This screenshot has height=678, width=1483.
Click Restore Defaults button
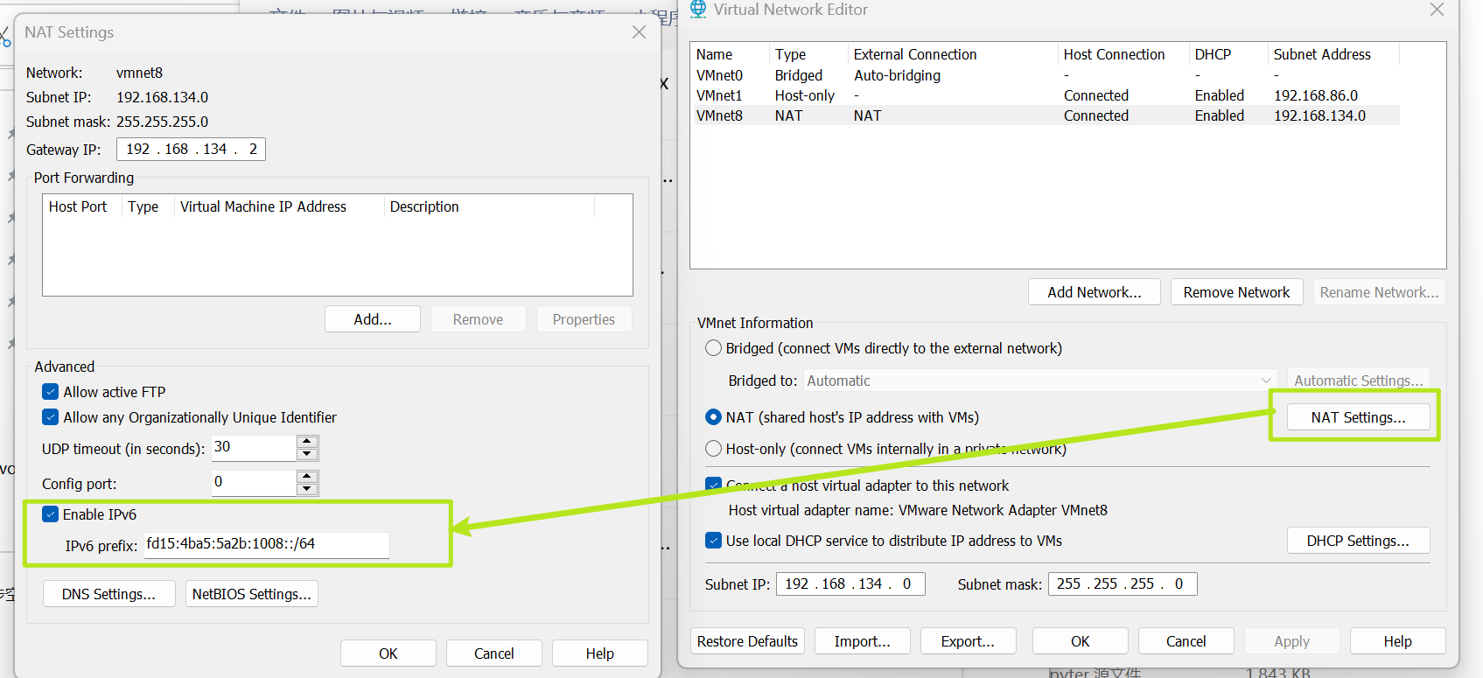pyautogui.click(x=748, y=641)
